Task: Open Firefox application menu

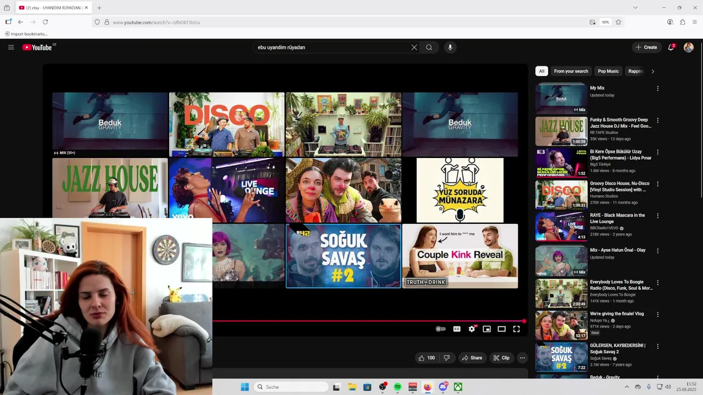Action: [x=695, y=22]
